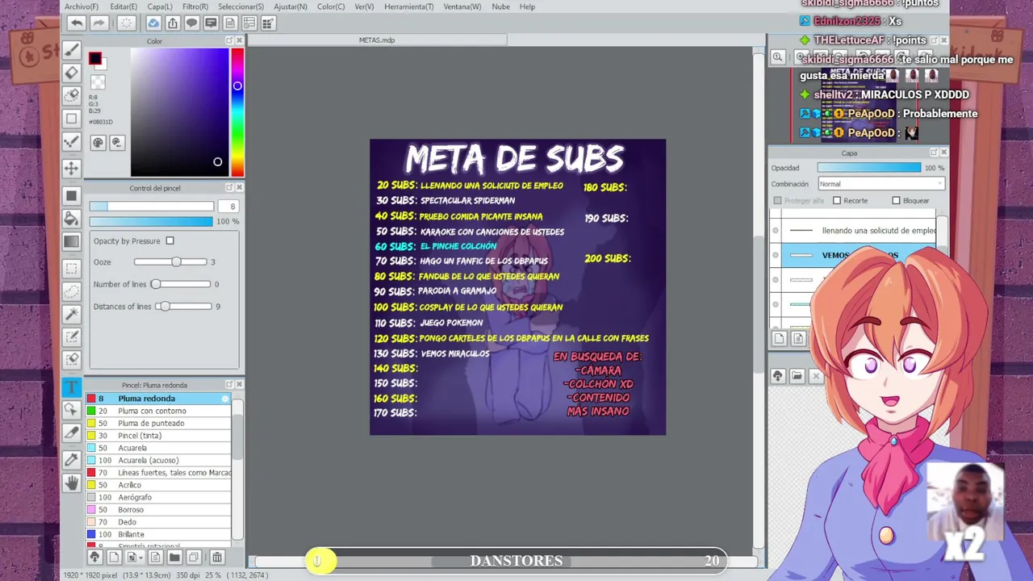The height and width of the screenshot is (581, 1033).
Task: Select the Eraser tool
Action: click(71, 73)
